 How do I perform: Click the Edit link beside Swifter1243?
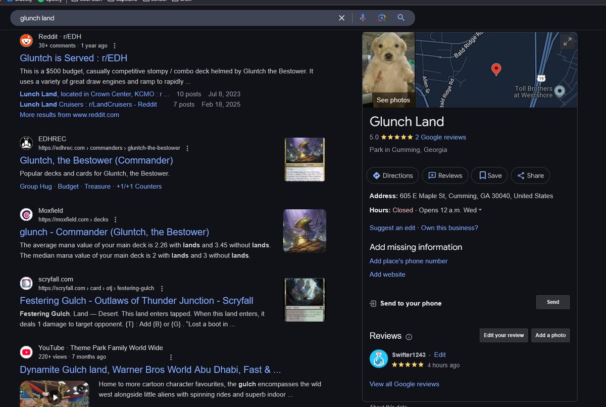click(x=440, y=354)
